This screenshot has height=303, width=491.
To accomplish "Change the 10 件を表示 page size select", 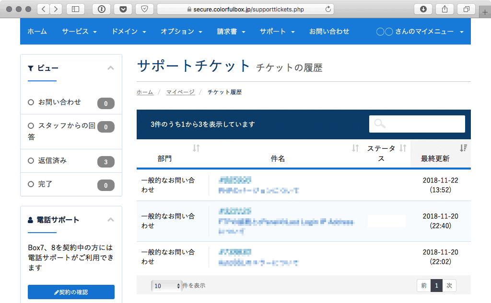I will (166, 286).
